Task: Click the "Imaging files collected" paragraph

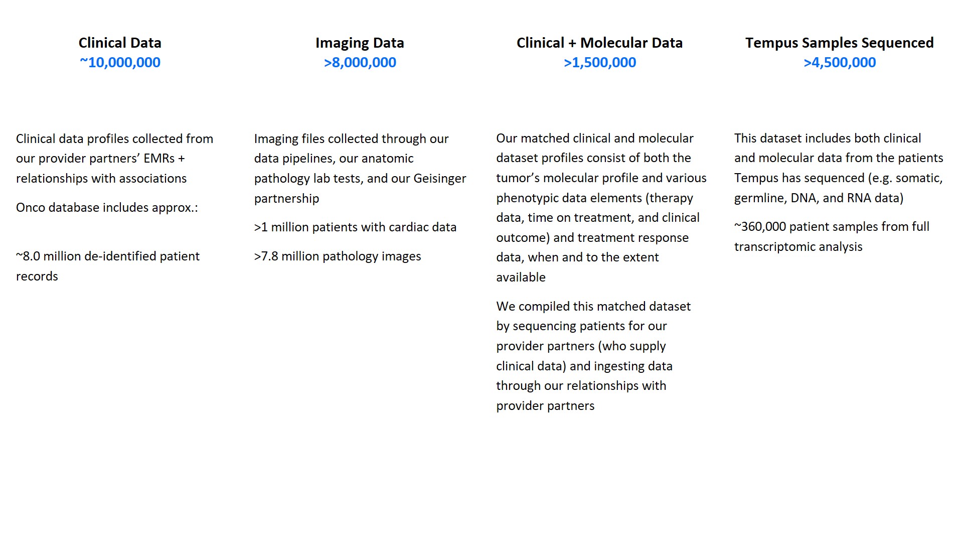Action: coord(360,169)
